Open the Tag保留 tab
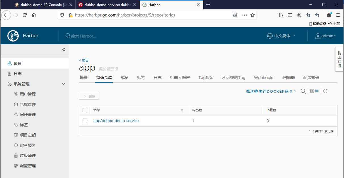The height and width of the screenshot is (178, 344). click(x=206, y=78)
